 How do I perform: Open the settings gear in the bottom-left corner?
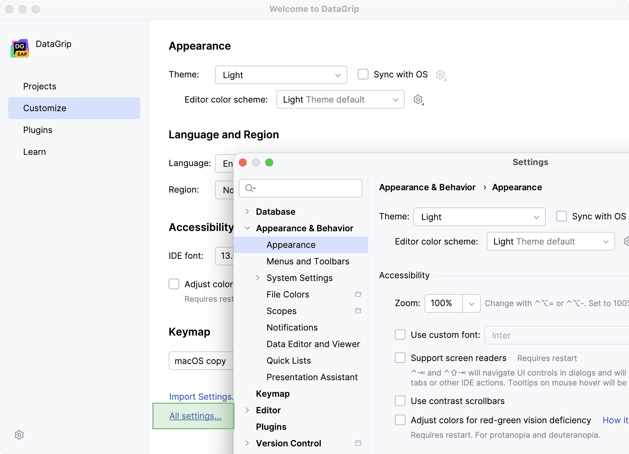click(x=19, y=435)
